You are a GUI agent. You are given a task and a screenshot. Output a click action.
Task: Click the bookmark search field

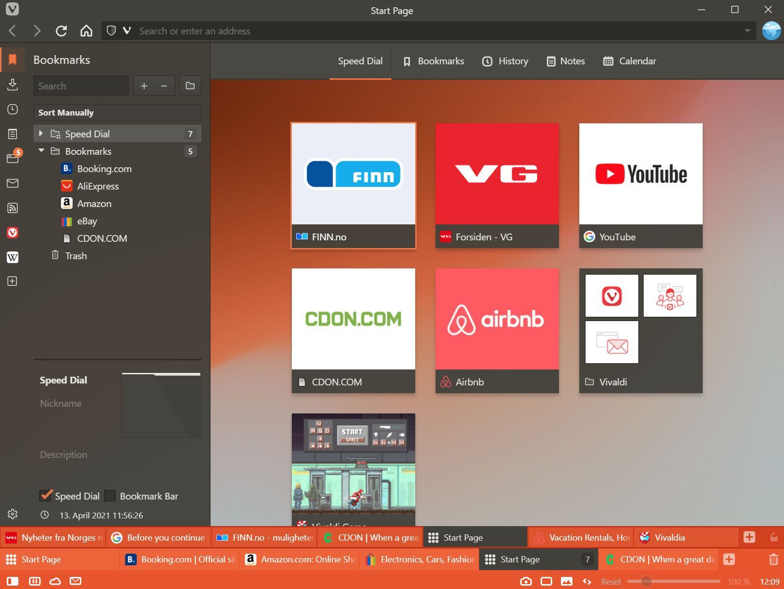(81, 86)
